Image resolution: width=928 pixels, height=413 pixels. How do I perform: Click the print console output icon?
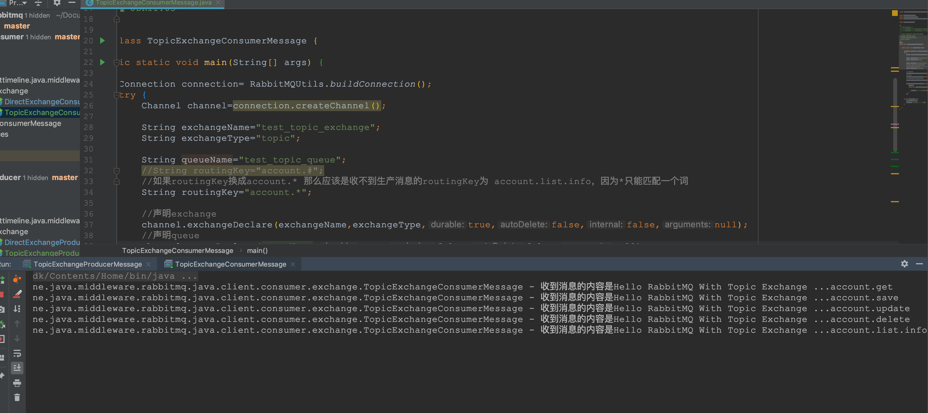pos(17,383)
